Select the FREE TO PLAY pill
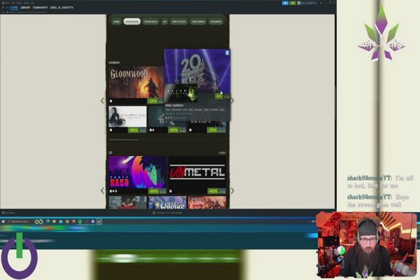420x280 pixels. (x=179, y=22)
